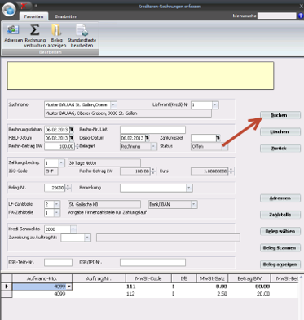
Task: Expand the Lieferant(Kred)-Nr dropdown
Action: coord(215,104)
